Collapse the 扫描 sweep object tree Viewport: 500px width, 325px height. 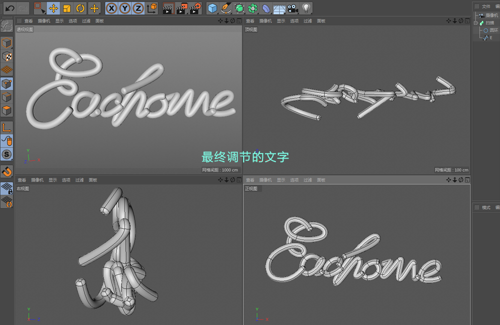coord(476,23)
